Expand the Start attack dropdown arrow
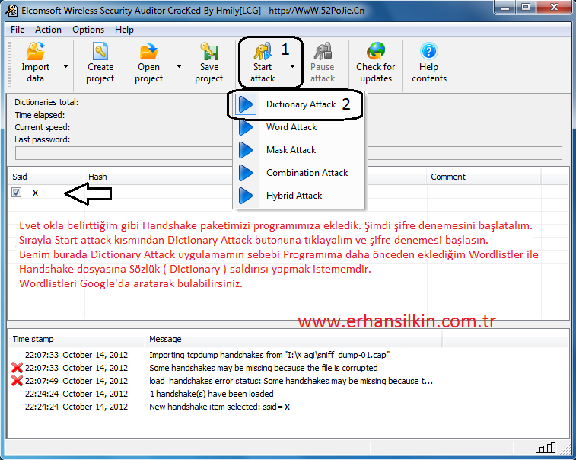Image resolution: width=576 pixels, height=460 pixels. [x=292, y=66]
